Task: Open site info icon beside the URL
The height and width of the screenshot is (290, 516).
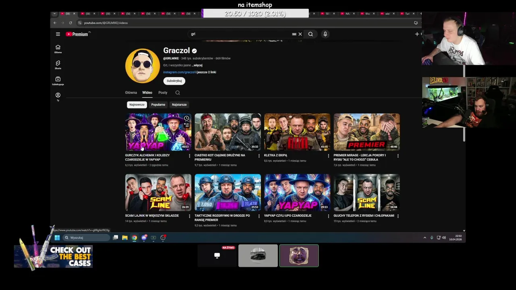Action: pos(80,23)
